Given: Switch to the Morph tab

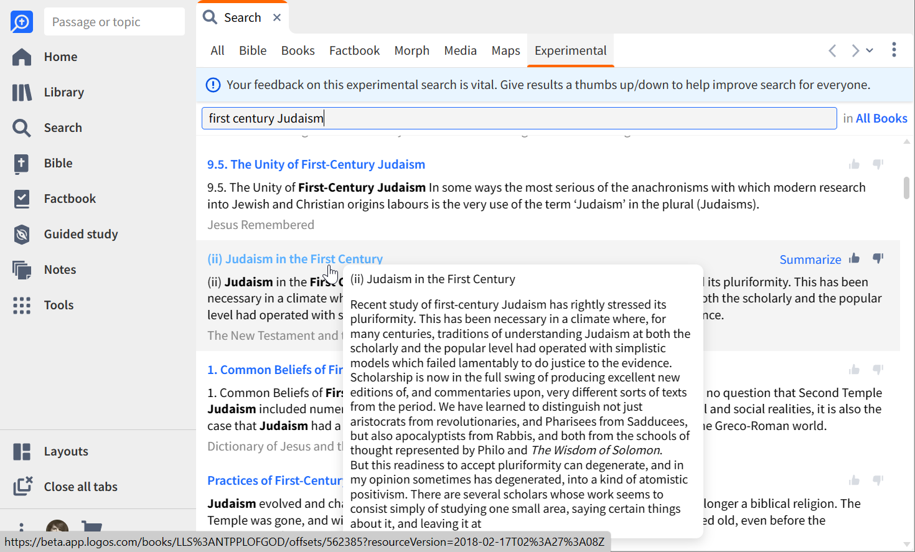Looking at the screenshot, I should pyautogui.click(x=411, y=50).
